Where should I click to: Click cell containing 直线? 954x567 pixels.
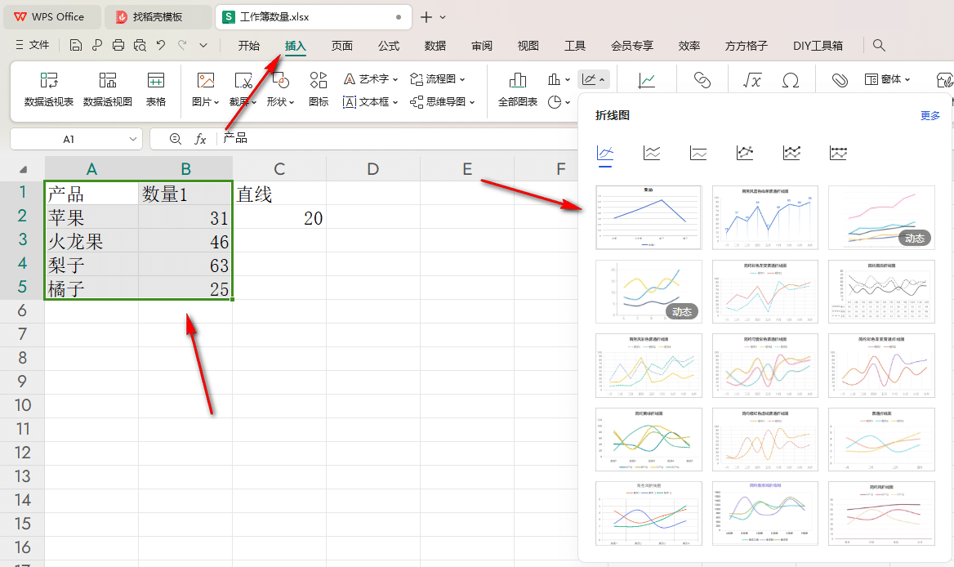pyautogui.click(x=279, y=194)
